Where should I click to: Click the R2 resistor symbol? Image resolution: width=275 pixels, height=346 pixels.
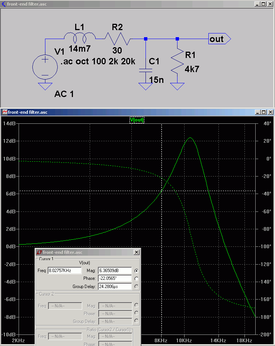117,38
